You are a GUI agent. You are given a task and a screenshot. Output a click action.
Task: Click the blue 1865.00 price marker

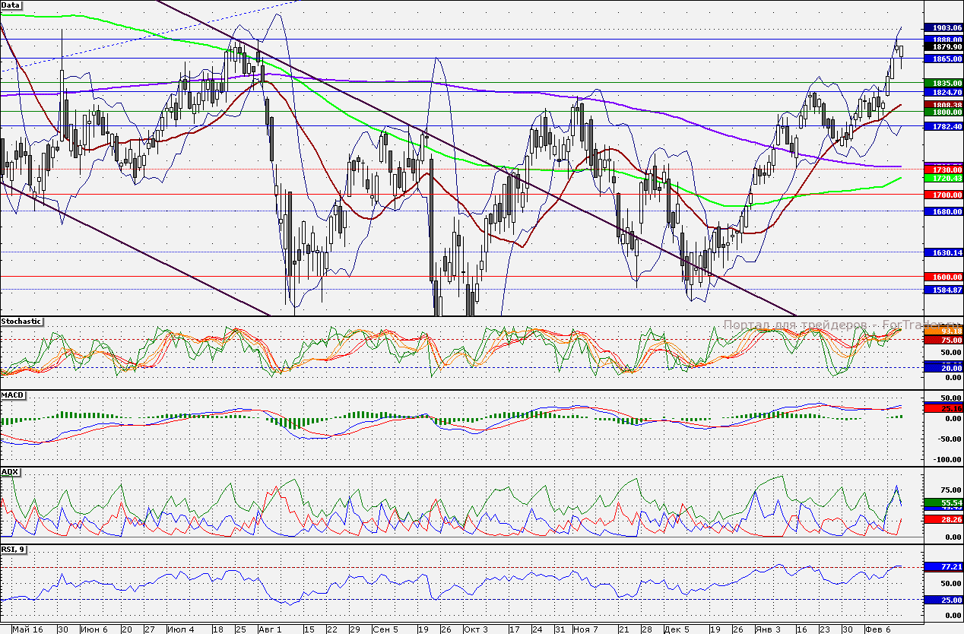click(942, 59)
